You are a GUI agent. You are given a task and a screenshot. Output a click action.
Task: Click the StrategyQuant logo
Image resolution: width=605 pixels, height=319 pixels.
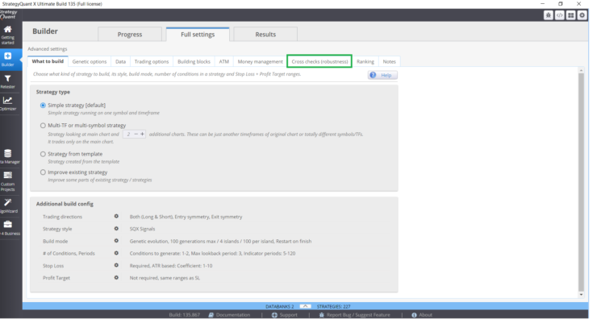click(x=8, y=14)
